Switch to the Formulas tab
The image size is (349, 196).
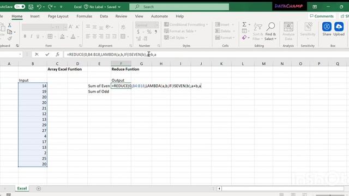click(84, 16)
